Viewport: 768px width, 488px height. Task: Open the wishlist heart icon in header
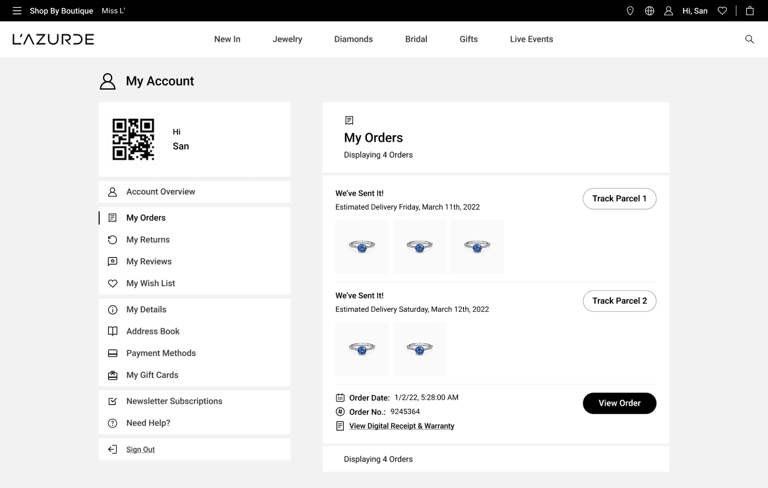(x=722, y=11)
